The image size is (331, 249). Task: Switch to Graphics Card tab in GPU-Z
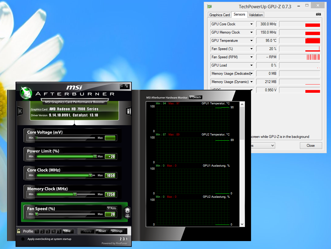click(x=220, y=15)
